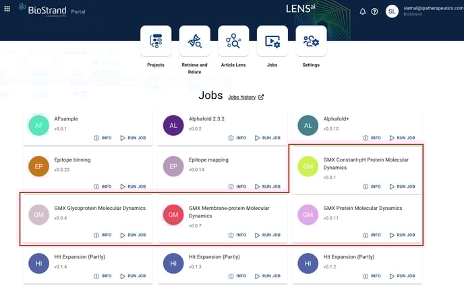
Task: Run the Epitope binning job
Action: (133, 186)
